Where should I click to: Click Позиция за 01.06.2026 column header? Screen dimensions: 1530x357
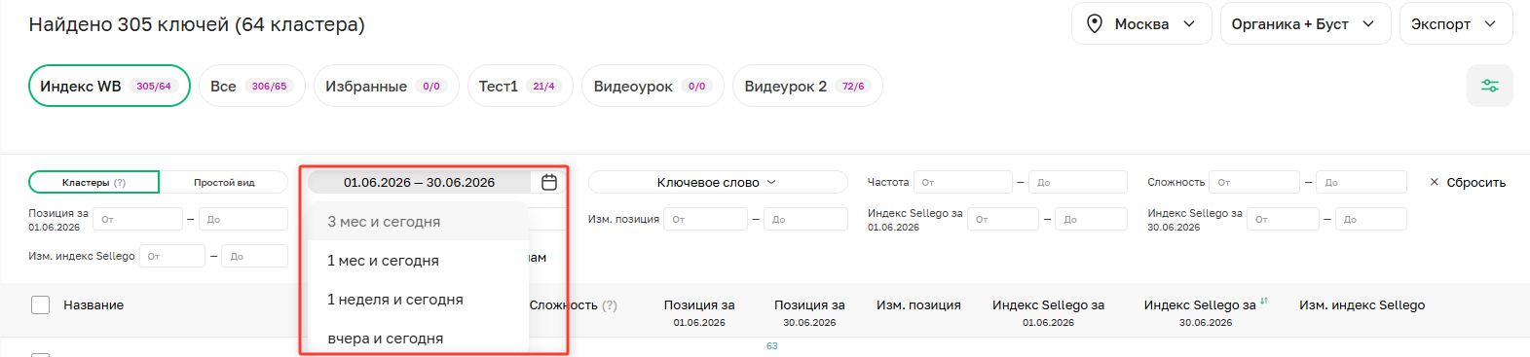coord(699,312)
